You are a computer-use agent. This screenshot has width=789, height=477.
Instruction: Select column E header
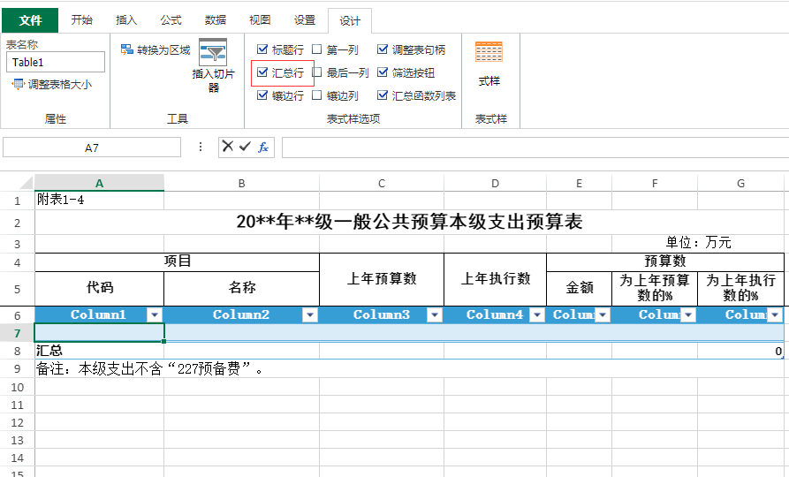point(580,183)
